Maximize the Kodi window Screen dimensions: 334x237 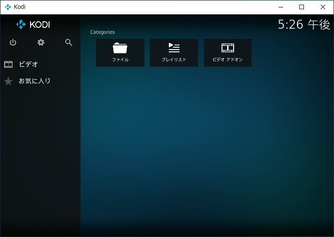click(x=302, y=7)
